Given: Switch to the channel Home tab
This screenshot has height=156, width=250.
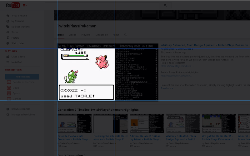Looking at the screenshot, I should (x=61, y=35).
